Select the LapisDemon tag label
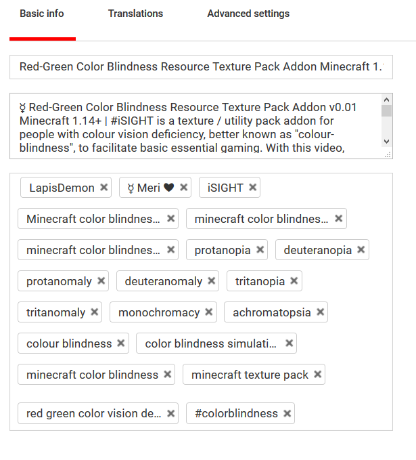 pyautogui.click(x=62, y=188)
